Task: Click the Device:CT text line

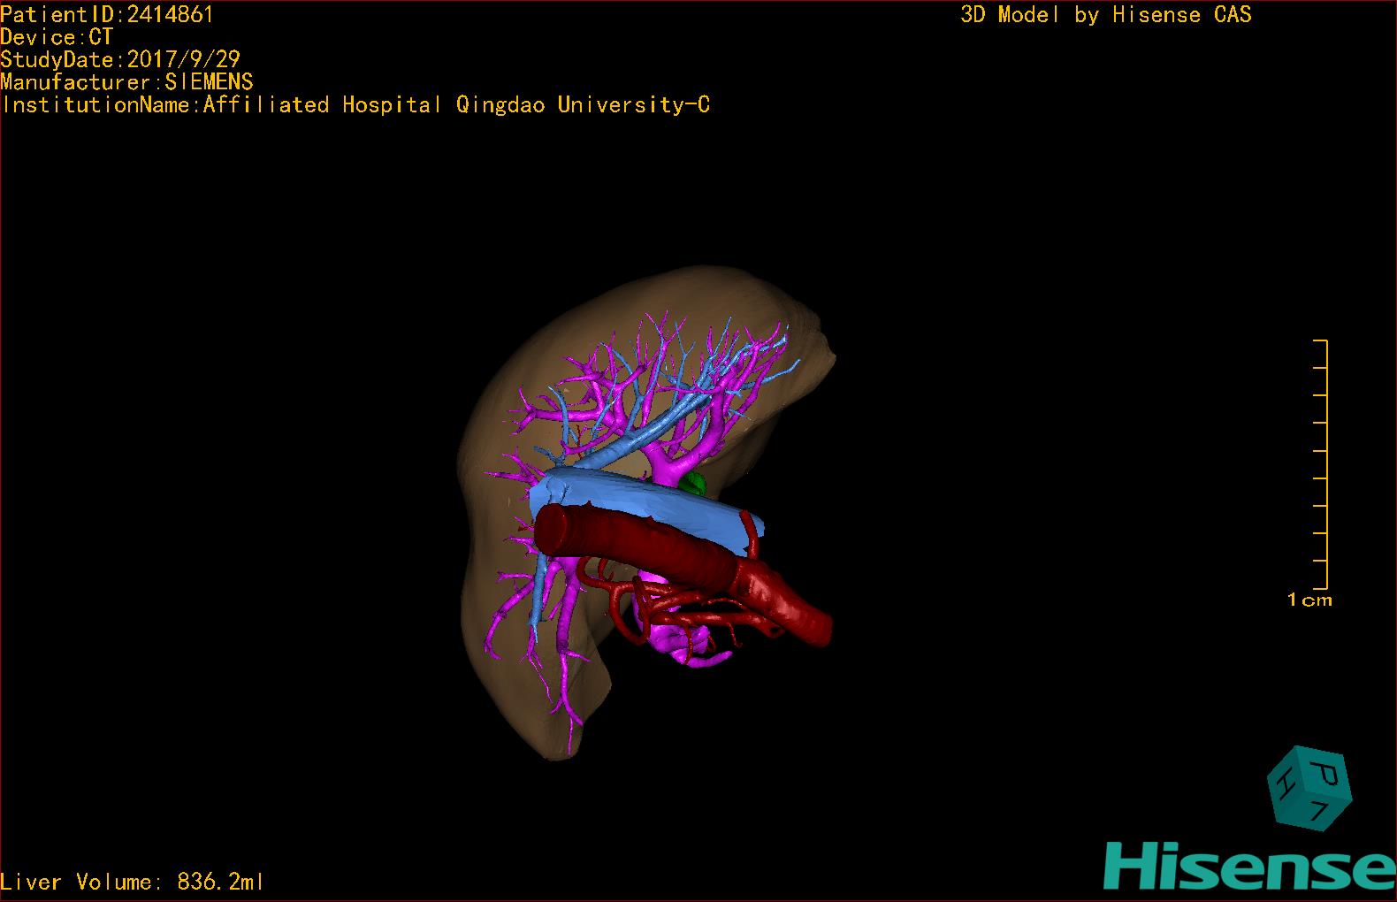Action: pos(57,37)
